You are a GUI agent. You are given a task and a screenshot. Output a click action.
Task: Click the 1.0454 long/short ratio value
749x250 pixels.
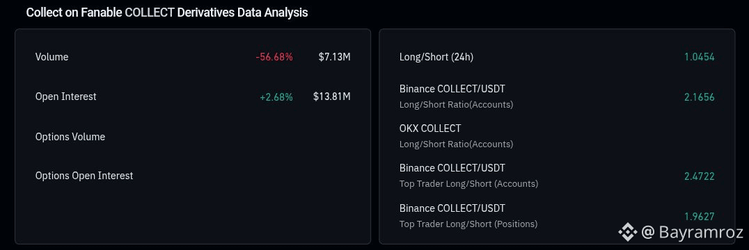click(x=700, y=57)
